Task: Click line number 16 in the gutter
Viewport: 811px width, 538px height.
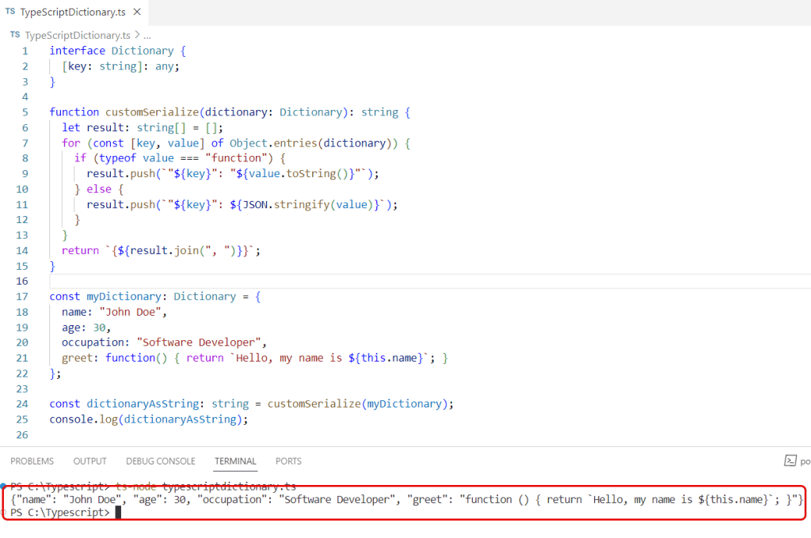Action: click(x=22, y=281)
